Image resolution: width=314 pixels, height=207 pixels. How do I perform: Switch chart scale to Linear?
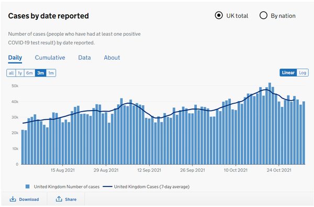pos(288,73)
